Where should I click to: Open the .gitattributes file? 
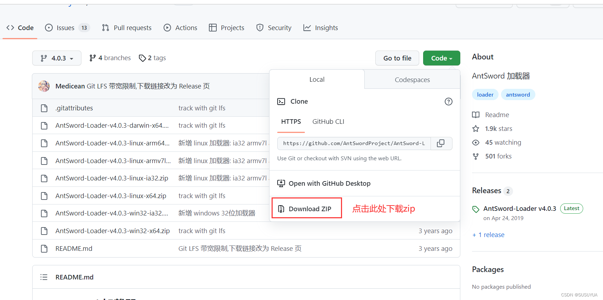(74, 108)
